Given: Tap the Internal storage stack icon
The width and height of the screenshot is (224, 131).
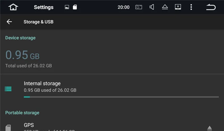Looking at the screenshot, I should pos(8,89).
